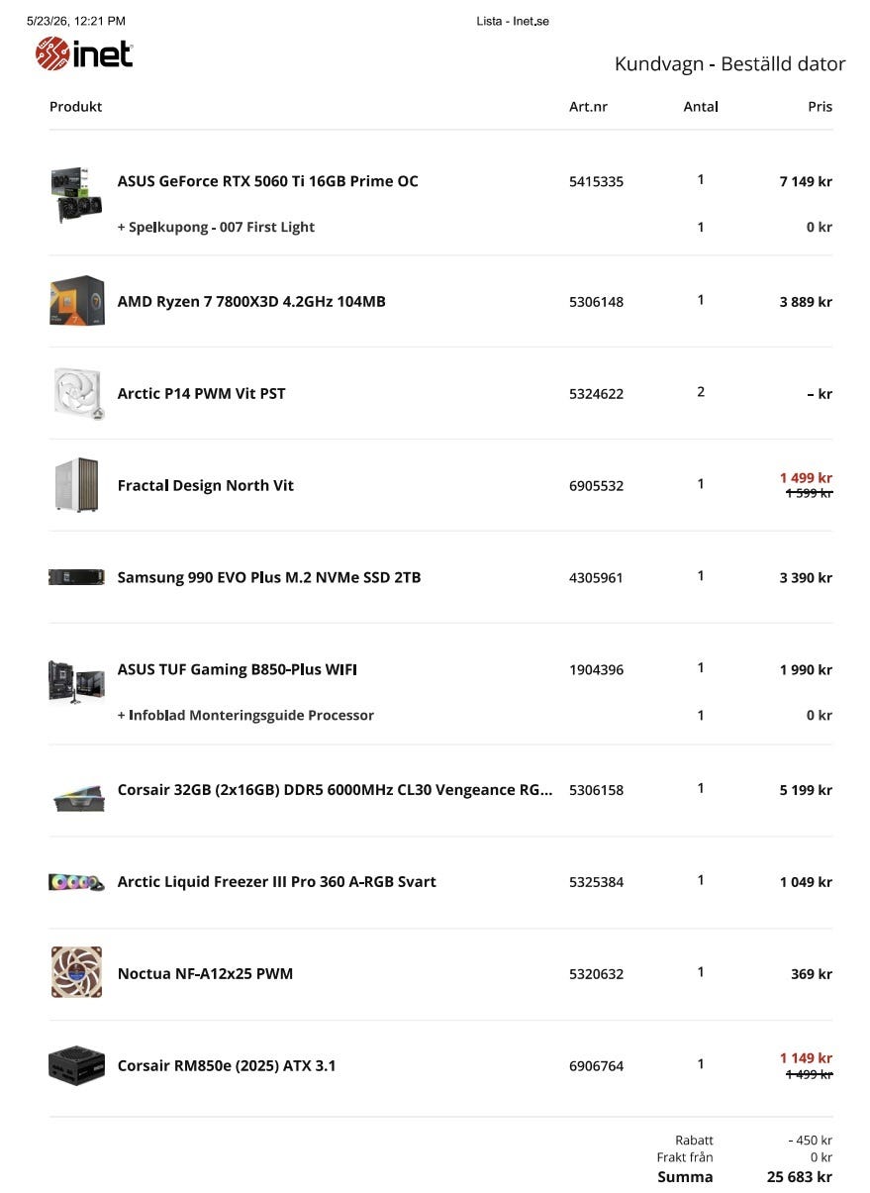Click the Corsair RM850e power supply image
Viewport: 870px width, 1193px height.
pos(76,1065)
